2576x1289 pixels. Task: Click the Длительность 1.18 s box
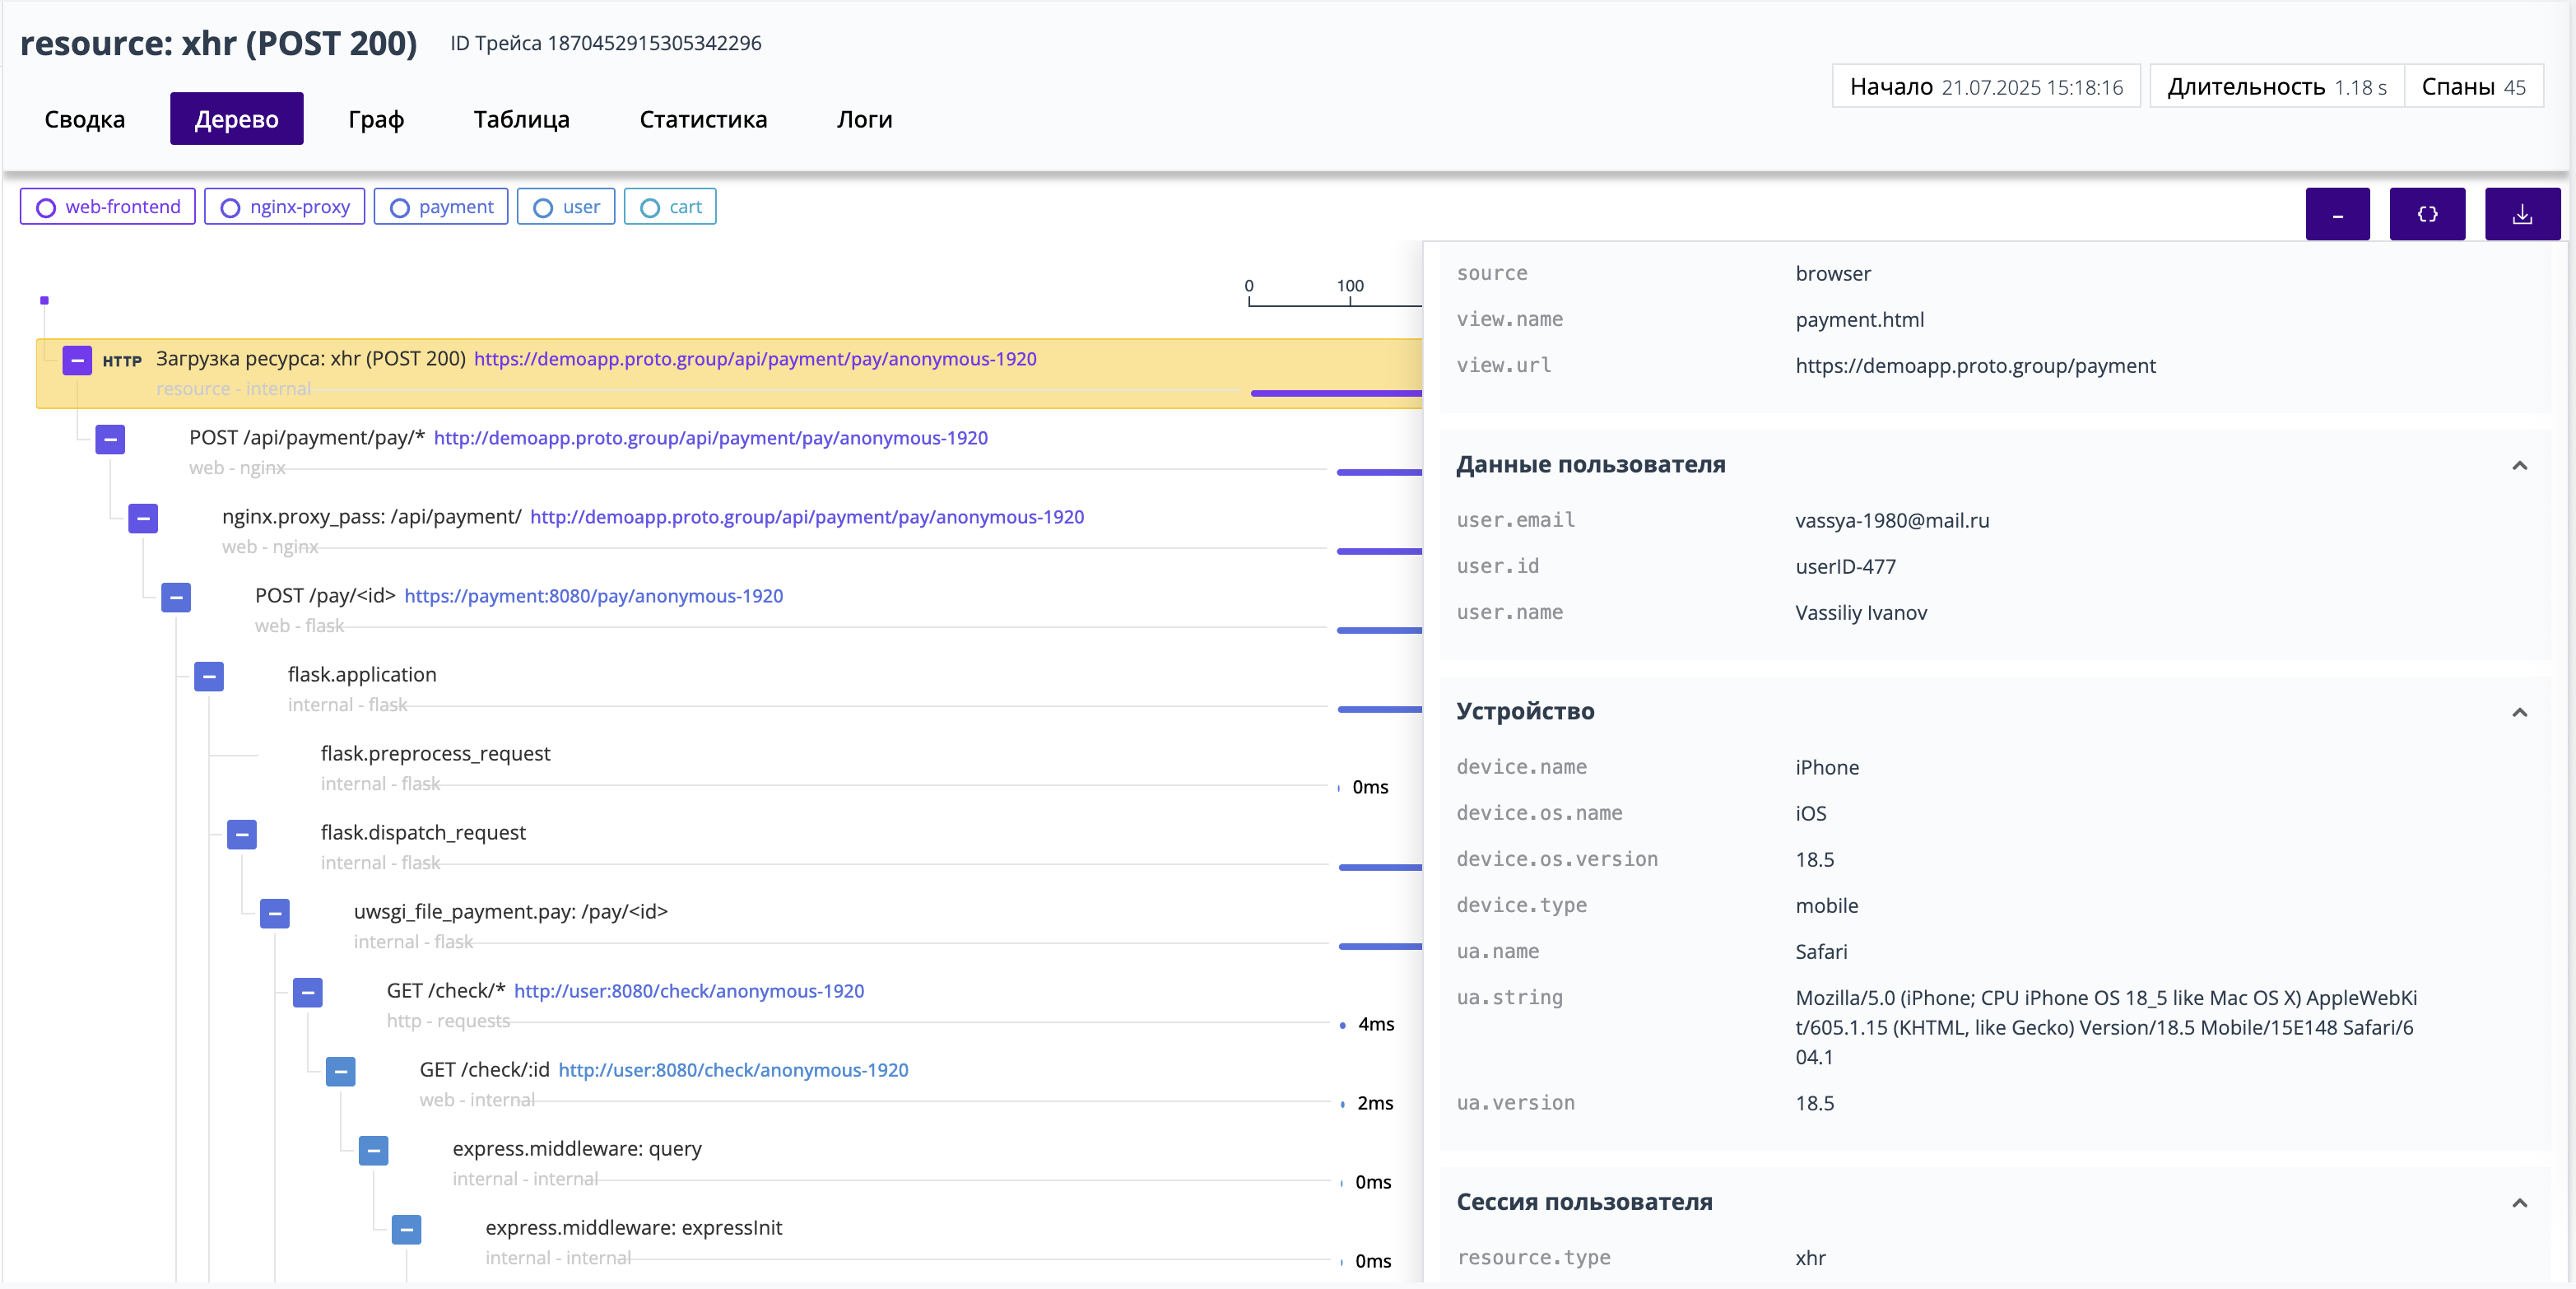click(2277, 87)
